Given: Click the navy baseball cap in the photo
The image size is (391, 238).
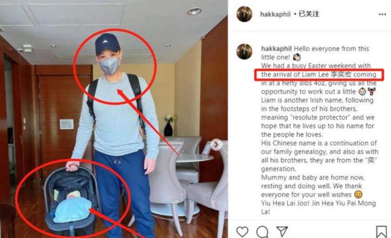Looking at the screenshot, I should click(x=107, y=44).
